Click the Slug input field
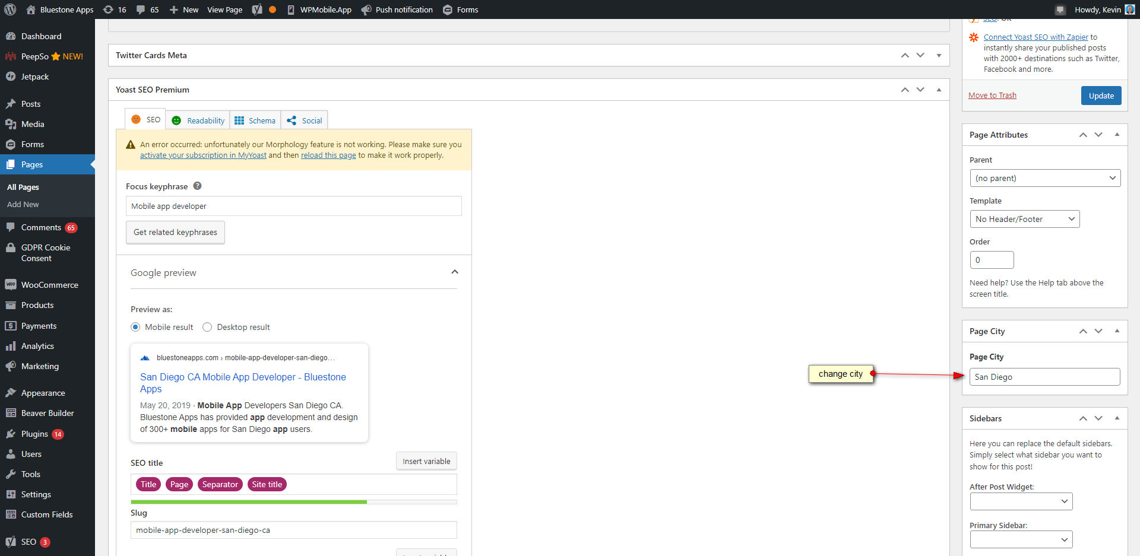The image size is (1140, 556). pos(294,530)
